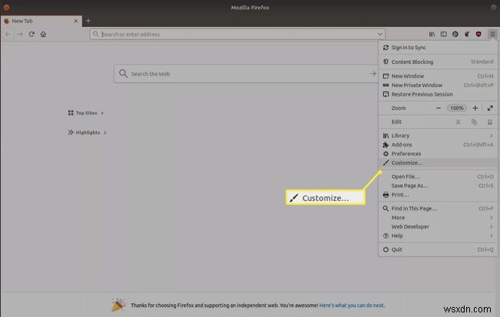The height and width of the screenshot is (317, 500).
Task: Open the address bar history dropdown
Action: tap(380, 34)
